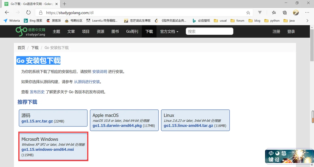Refresh the page with reload icon
The image size is (314, 167).
(29, 13)
